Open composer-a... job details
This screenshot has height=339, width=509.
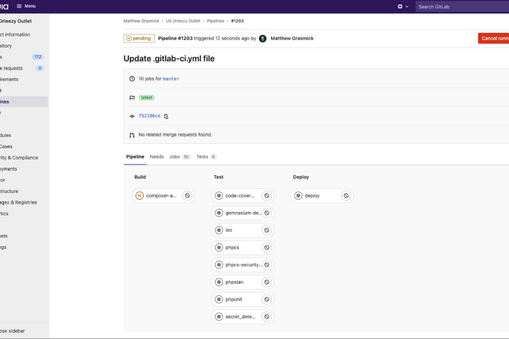tap(161, 195)
